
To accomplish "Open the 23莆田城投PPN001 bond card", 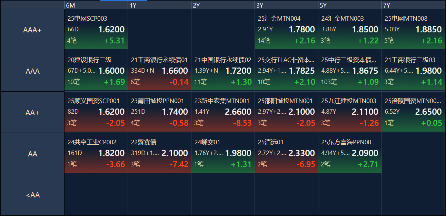I will pyautogui.click(x=159, y=112).
